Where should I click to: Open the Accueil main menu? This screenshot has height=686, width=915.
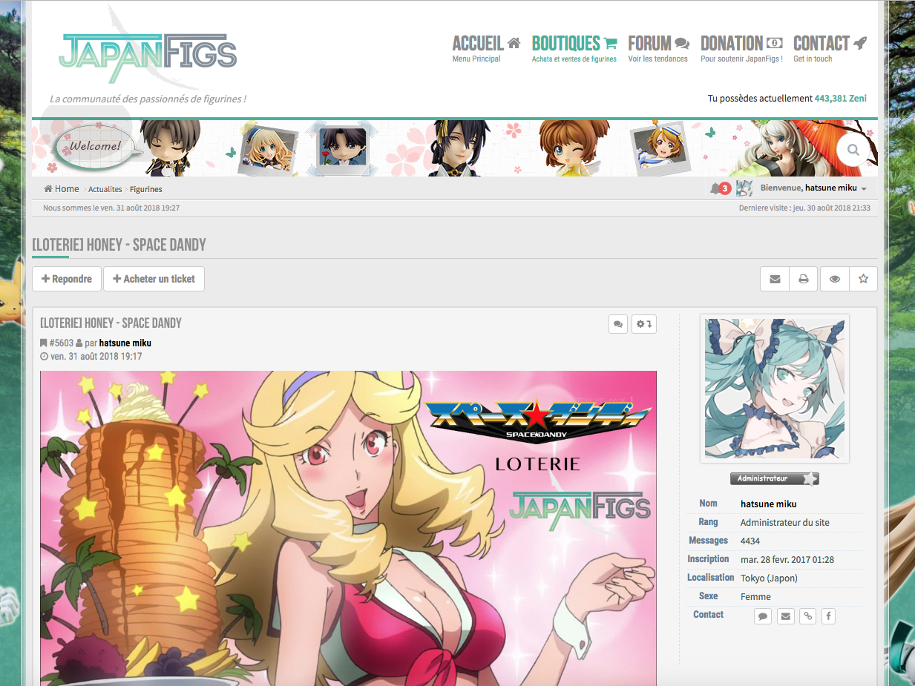[x=486, y=48]
